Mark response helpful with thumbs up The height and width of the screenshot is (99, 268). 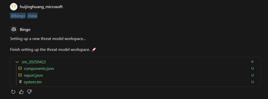point(21,92)
